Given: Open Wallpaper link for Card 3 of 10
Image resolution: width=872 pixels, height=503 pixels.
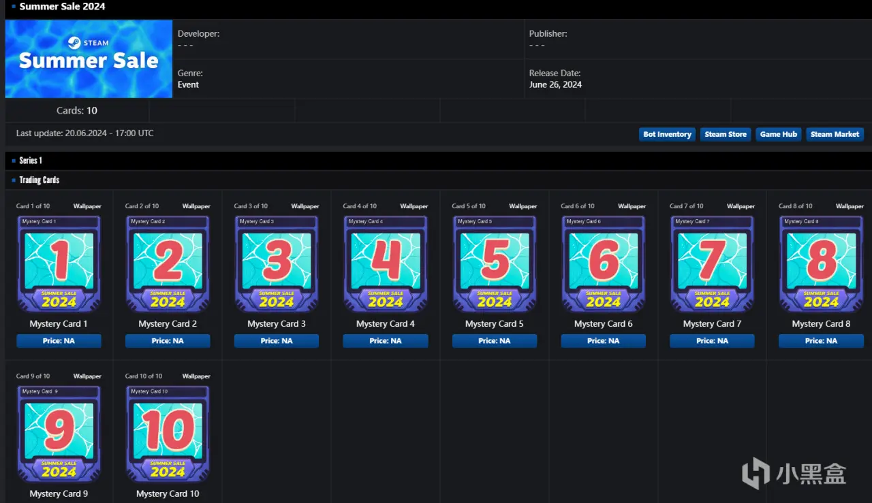Looking at the screenshot, I should coord(305,206).
